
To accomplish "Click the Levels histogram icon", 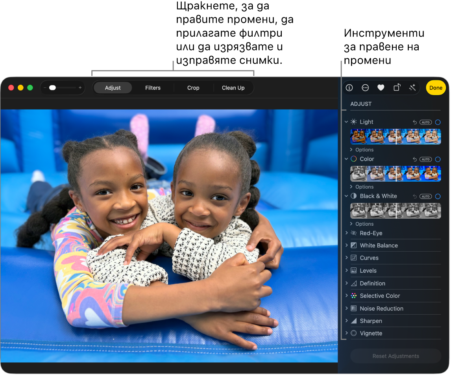I will [354, 271].
